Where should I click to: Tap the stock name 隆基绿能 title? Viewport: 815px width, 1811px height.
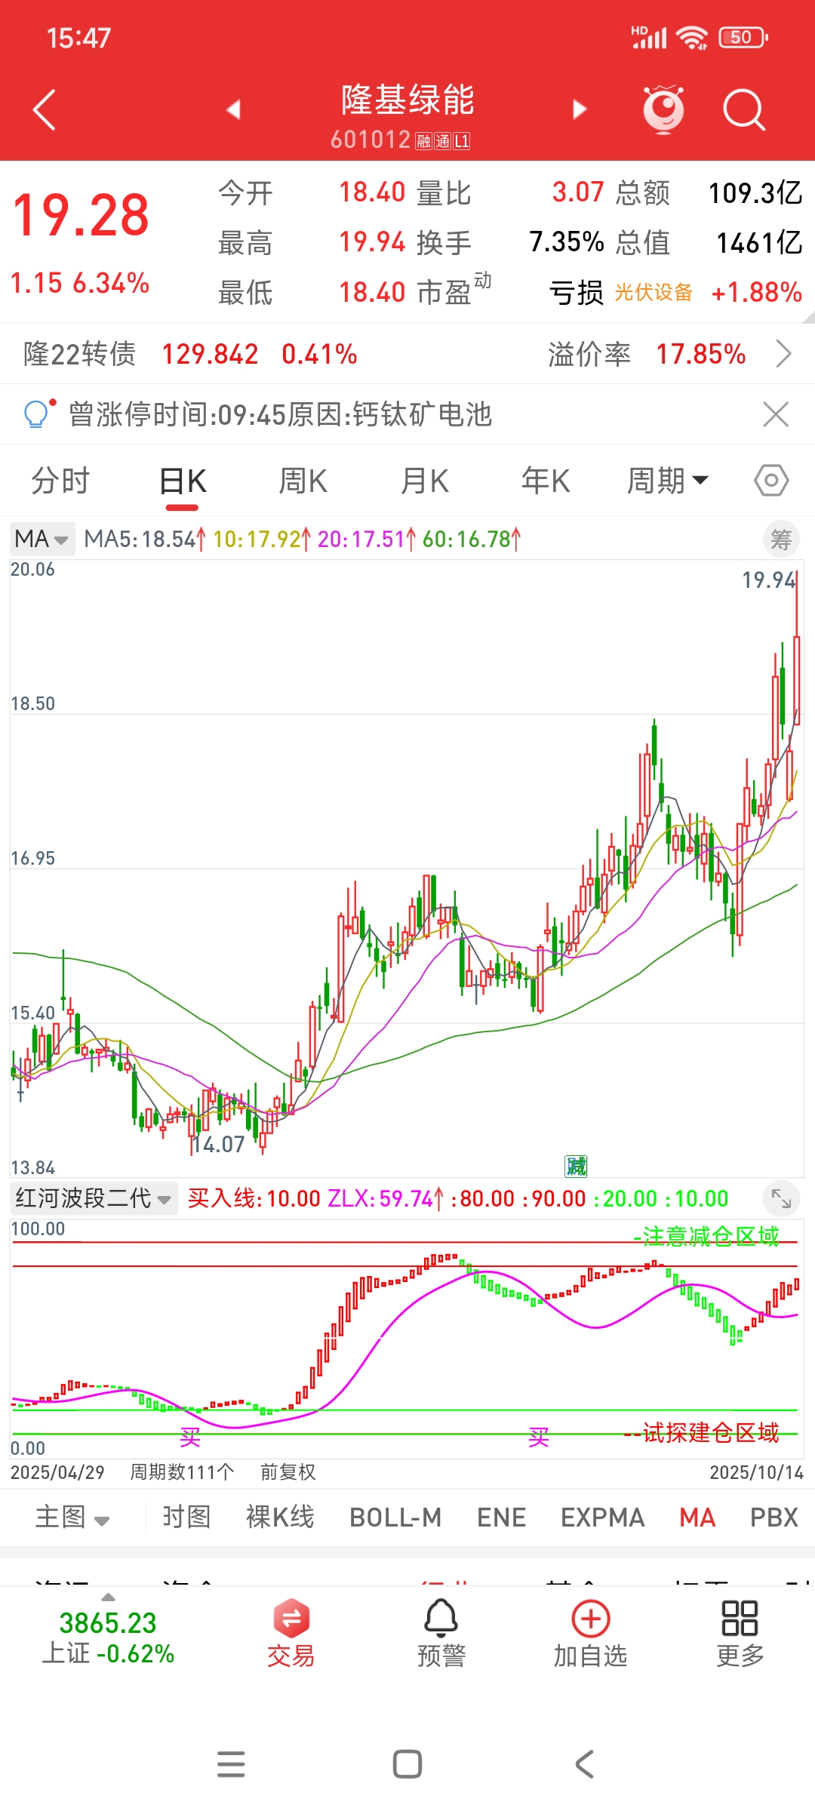click(407, 100)
